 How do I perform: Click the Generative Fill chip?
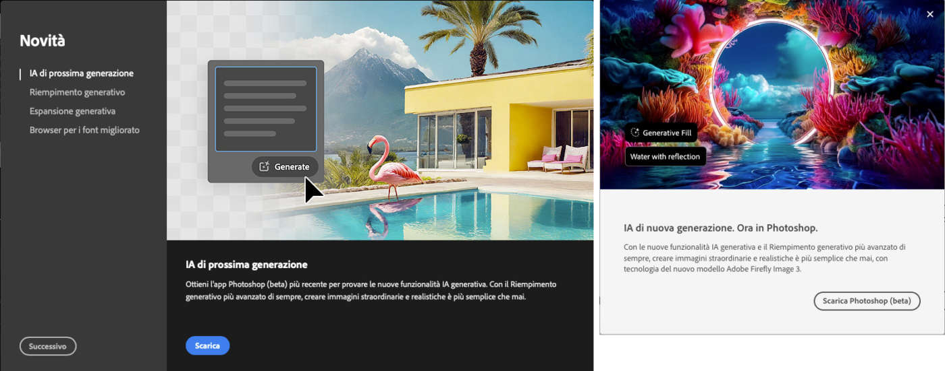tap(661, 133)
